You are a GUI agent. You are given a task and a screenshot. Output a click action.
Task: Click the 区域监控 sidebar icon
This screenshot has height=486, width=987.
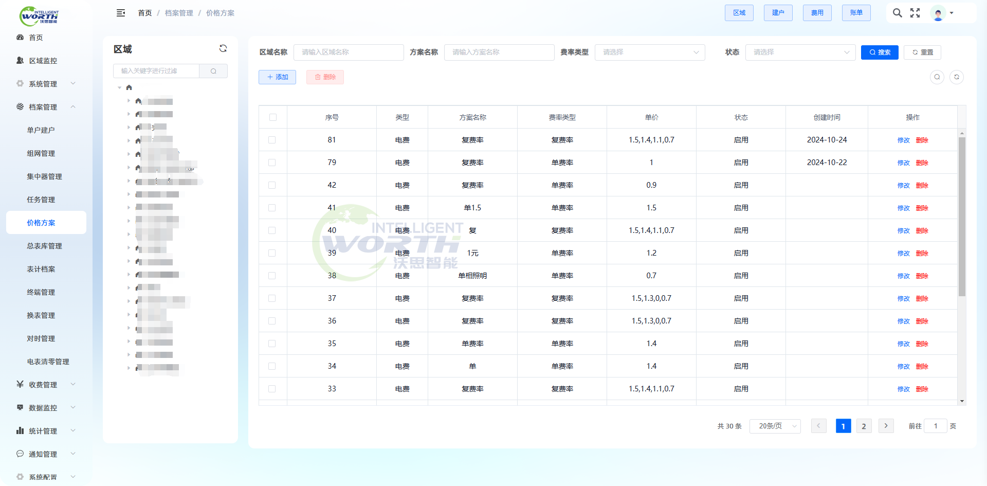pyautogui.click(x=20, y=61)
